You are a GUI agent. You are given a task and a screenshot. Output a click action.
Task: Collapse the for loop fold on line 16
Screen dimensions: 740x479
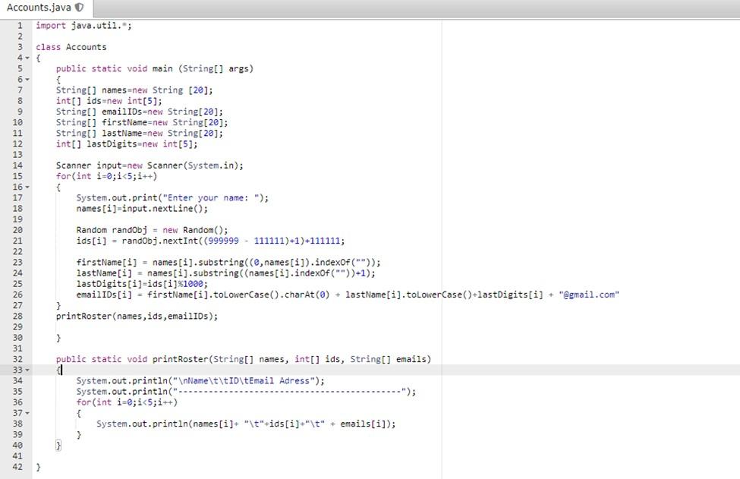(x=27, y=187)
